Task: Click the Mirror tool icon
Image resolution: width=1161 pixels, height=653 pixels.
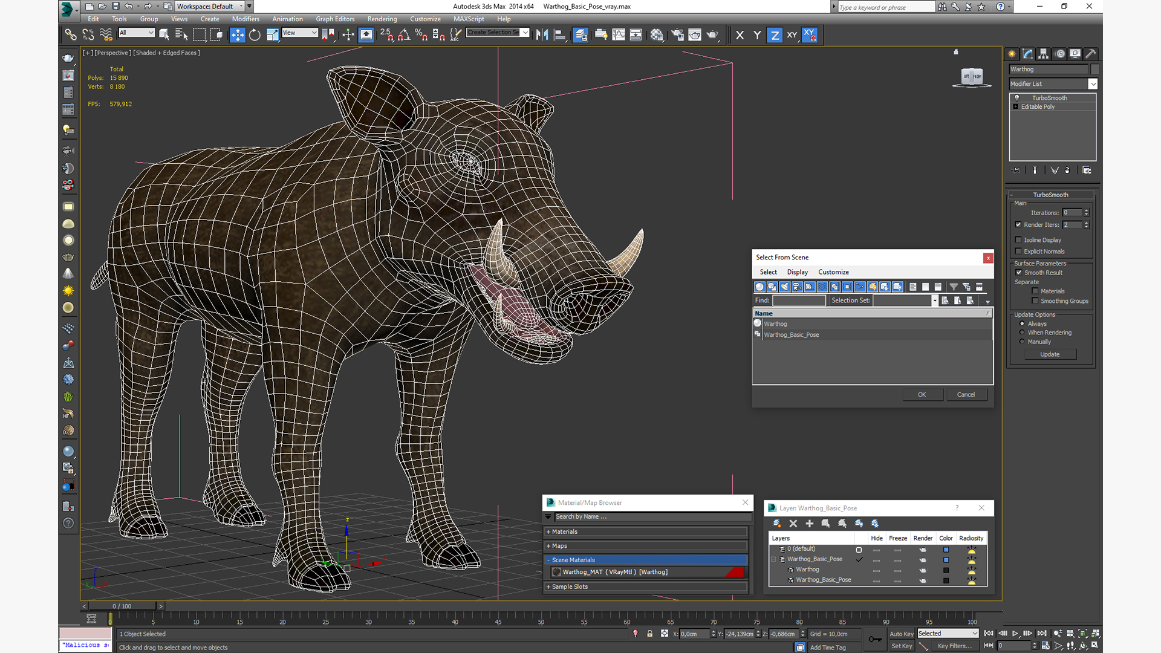Action: (542, 35)
